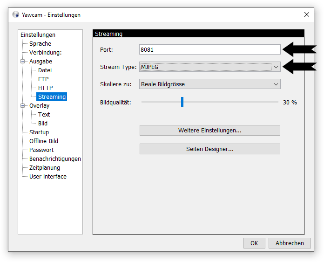This screenshot has width=324, height=262.
Task: Click into the Port input field
Action: [209, 50]
